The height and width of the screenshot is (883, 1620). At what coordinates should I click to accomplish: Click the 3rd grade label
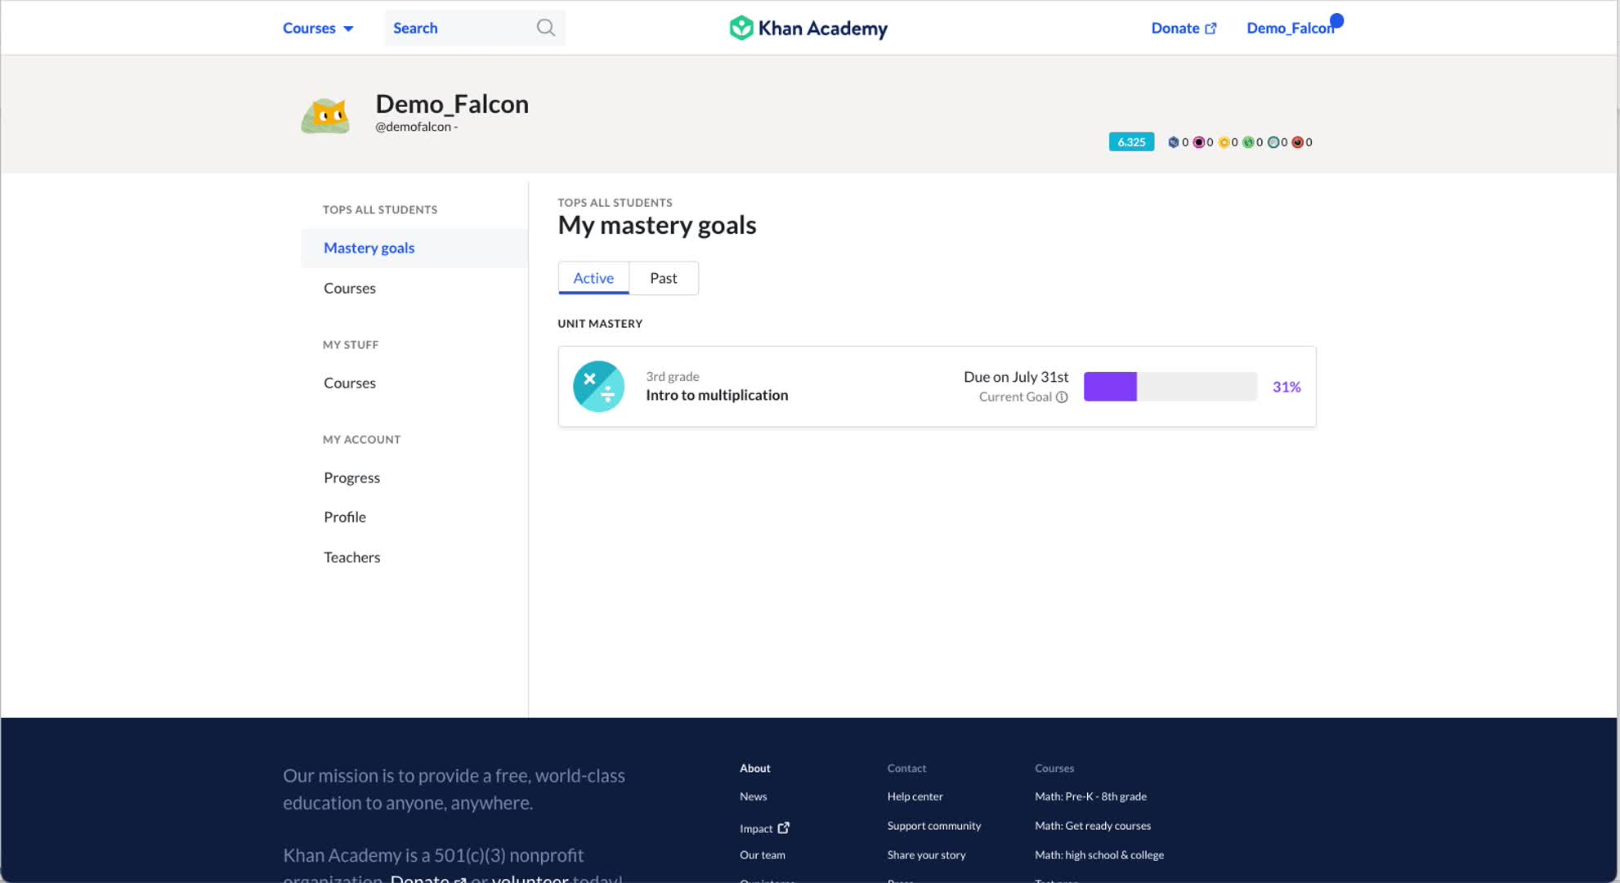pos(673,377)
